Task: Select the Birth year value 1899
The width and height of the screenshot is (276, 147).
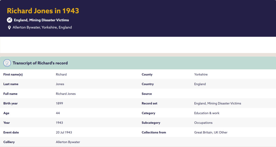Action: tap(59, 103)
